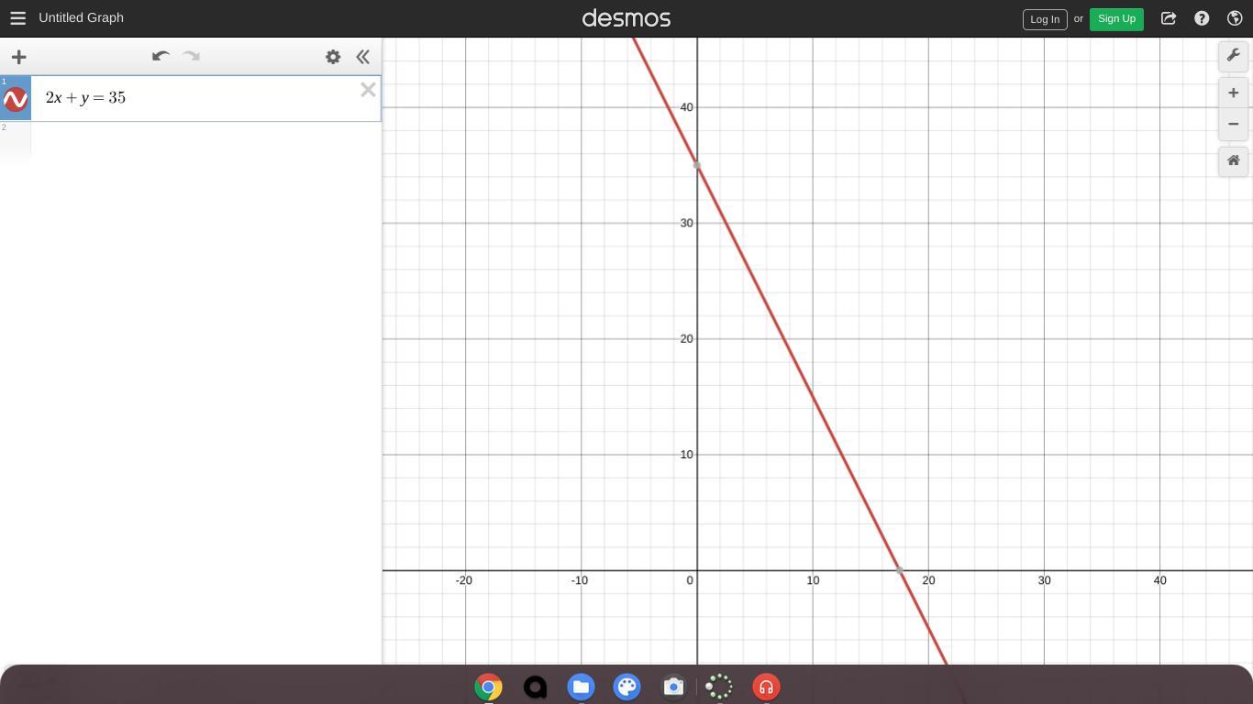Open the Files app from the shelf
Screen dimensions: 1253x704
[x=581, y=687]
